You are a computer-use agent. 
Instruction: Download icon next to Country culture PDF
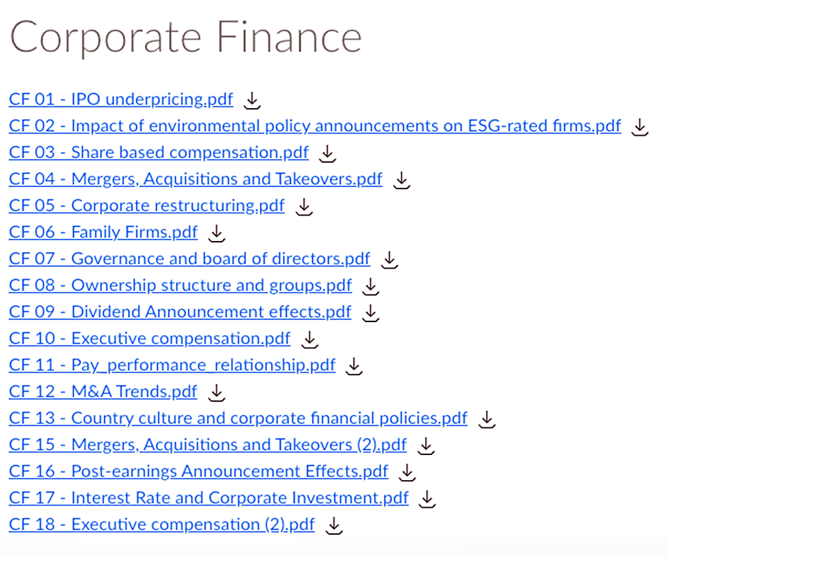(x=487, y=419)
